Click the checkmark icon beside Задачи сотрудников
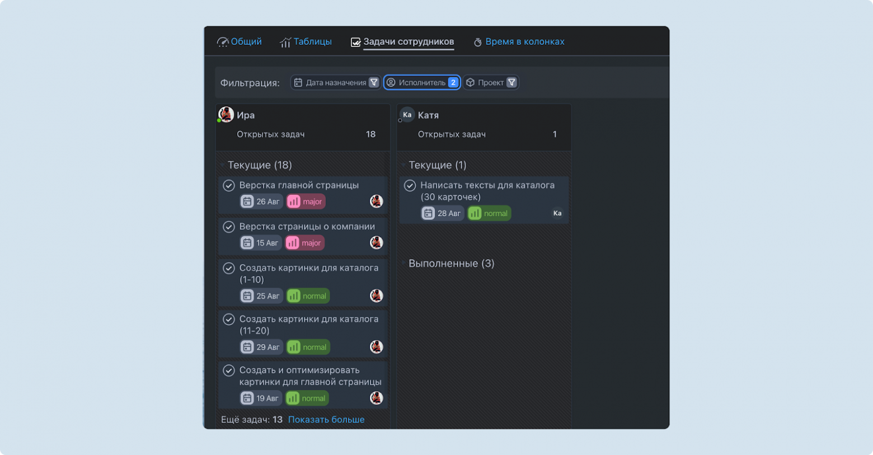 355,43
